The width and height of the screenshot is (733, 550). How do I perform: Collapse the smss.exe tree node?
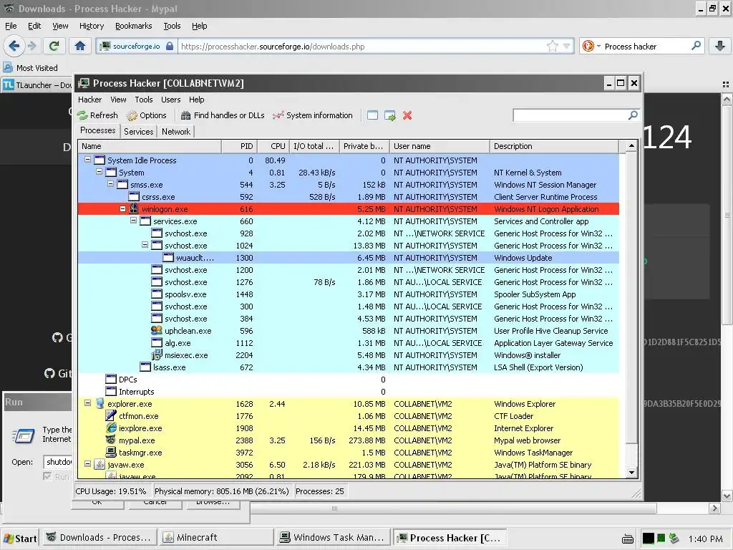tap(111, 184)
